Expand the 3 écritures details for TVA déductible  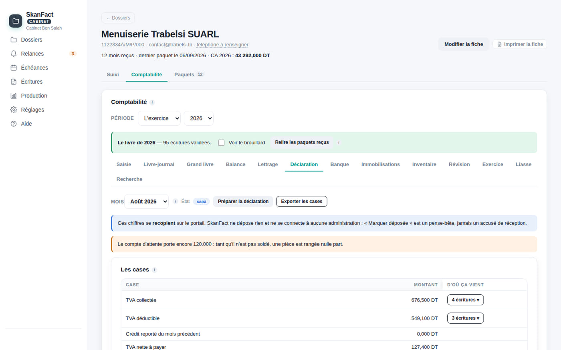465,318
